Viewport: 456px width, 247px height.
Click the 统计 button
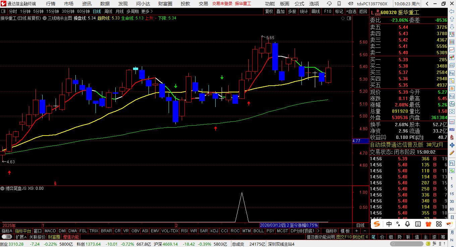(x=304, y=11)
